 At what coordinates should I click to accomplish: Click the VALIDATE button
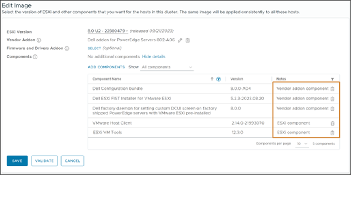tap(44, 161)
